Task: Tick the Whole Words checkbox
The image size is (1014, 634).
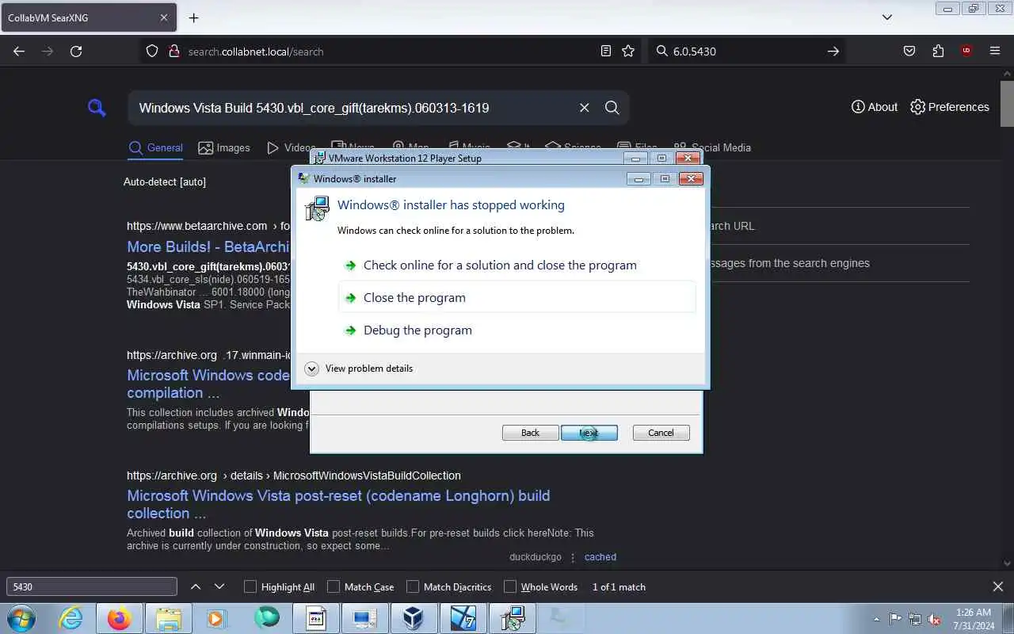Action: click(510, 586)
